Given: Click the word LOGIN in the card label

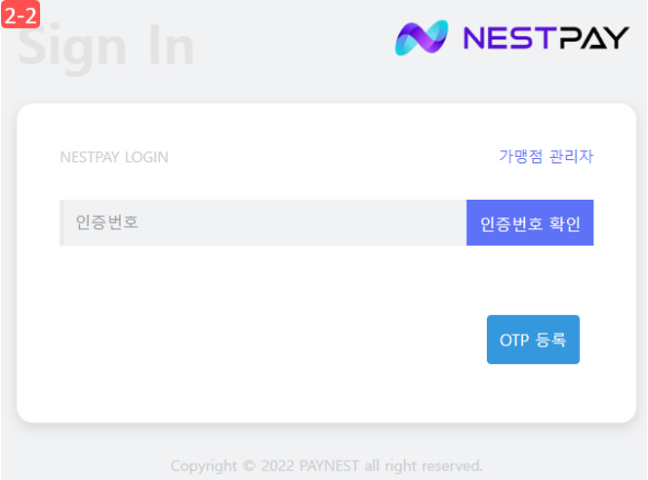Looking at the screenshot, I should click(x=146, y=157).
